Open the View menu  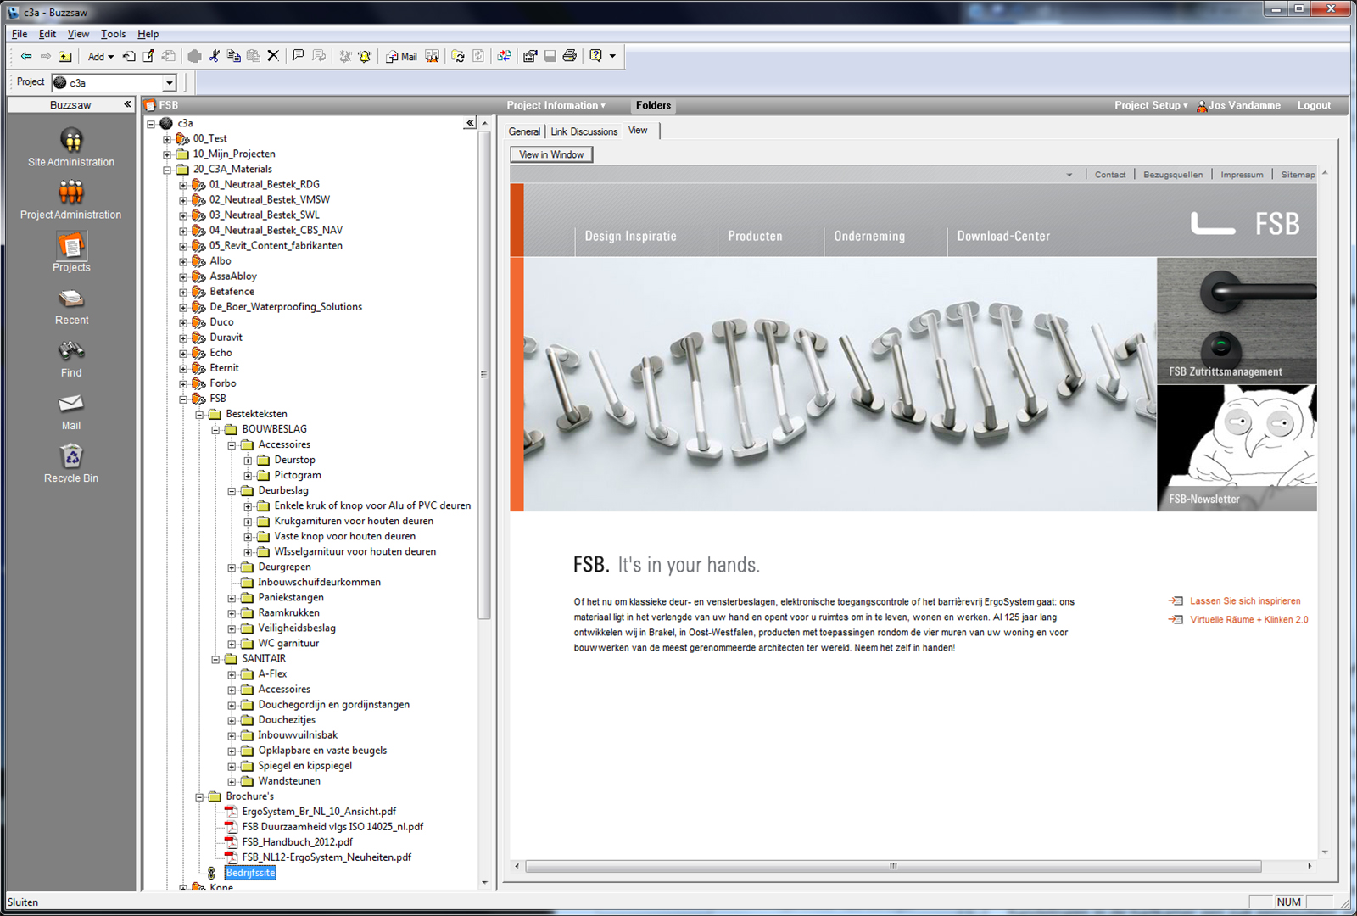click(78, 34)
